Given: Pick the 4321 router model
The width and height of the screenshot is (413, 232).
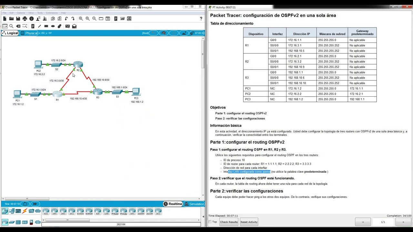Looking at the screenshot, I should tap(46, 212).
